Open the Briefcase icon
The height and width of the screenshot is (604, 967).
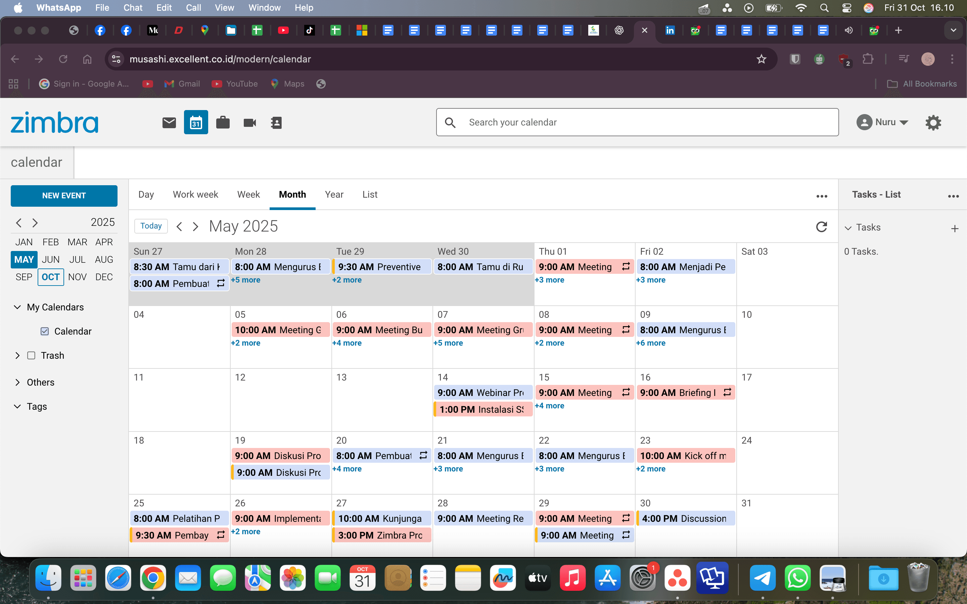[x=223, y=122]
